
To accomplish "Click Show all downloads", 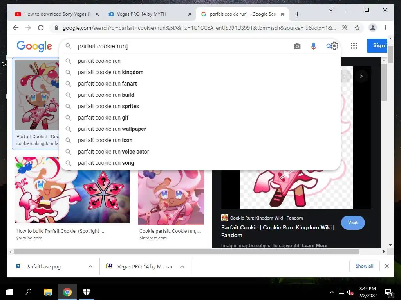I will [x=365, y=266].
